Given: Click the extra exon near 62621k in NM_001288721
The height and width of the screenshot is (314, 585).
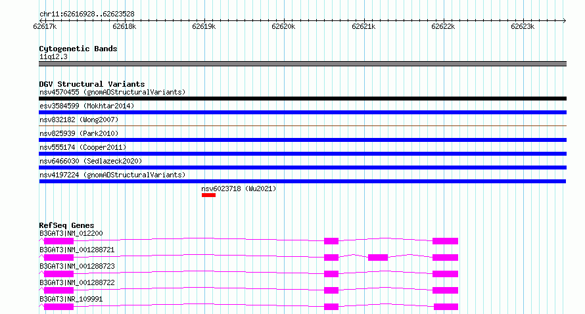Looking at the screenshot, I should (x=378, y=258).
